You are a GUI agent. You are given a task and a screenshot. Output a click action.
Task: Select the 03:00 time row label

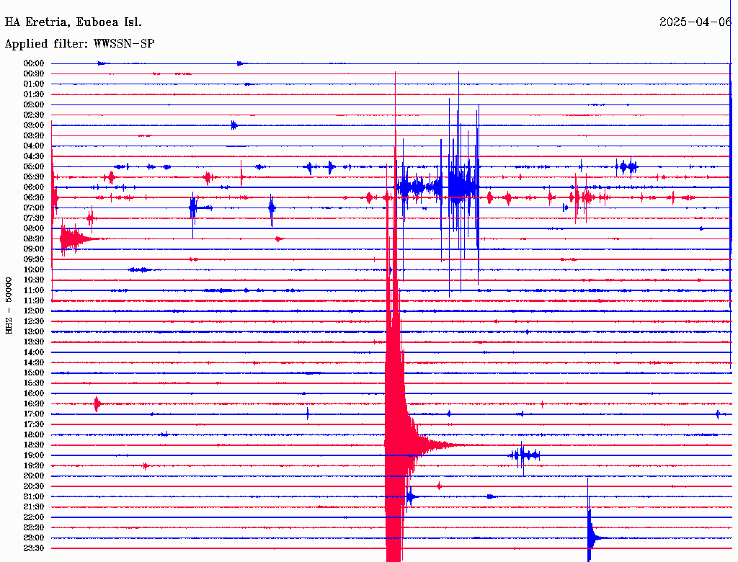point(34,125)
